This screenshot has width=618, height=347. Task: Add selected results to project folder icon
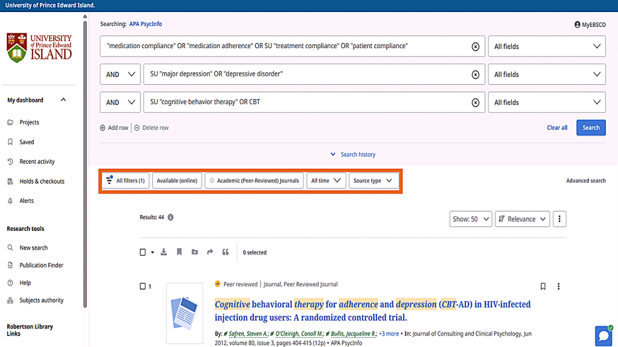[194, 252]
